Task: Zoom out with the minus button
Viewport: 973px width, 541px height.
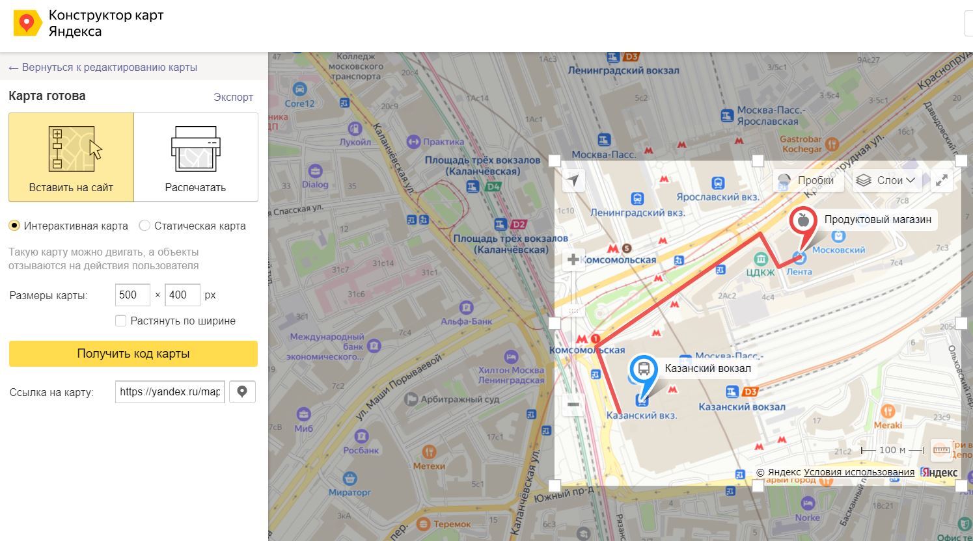Action: (573, 404)
